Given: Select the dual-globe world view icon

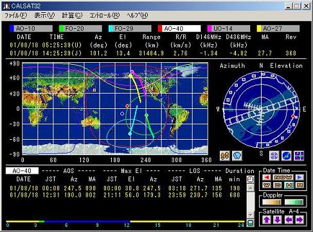Looking at the screenshot, I should [x=274, y=156].
